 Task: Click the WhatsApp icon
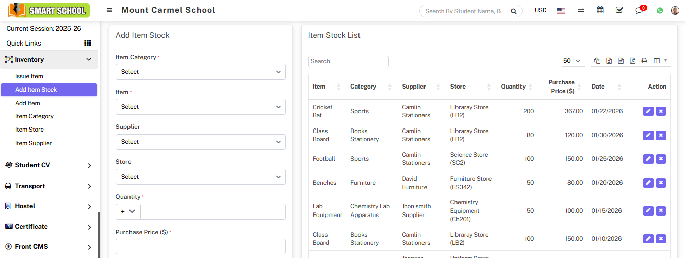tap(660, 10)
